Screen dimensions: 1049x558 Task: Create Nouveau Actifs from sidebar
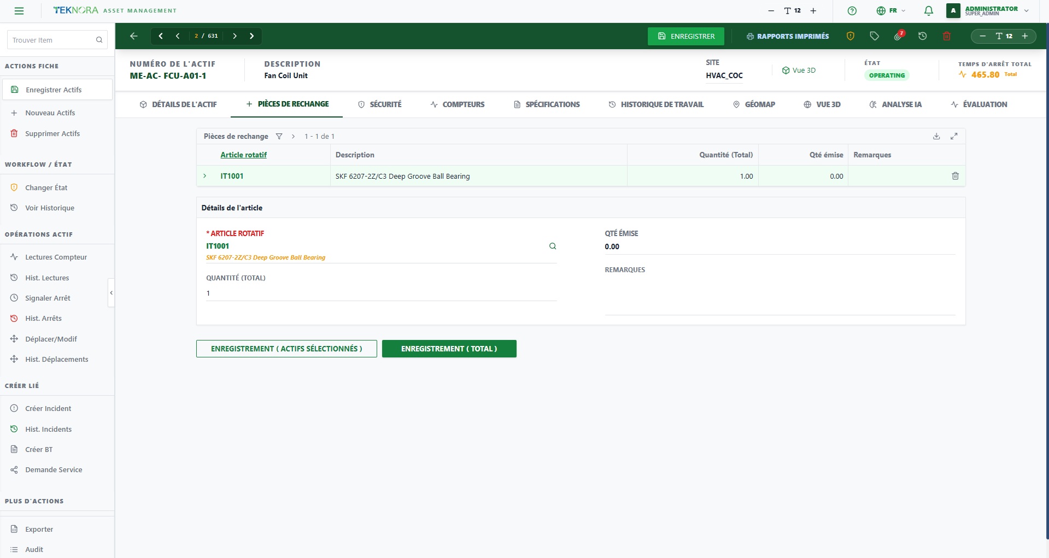[50, 113]
